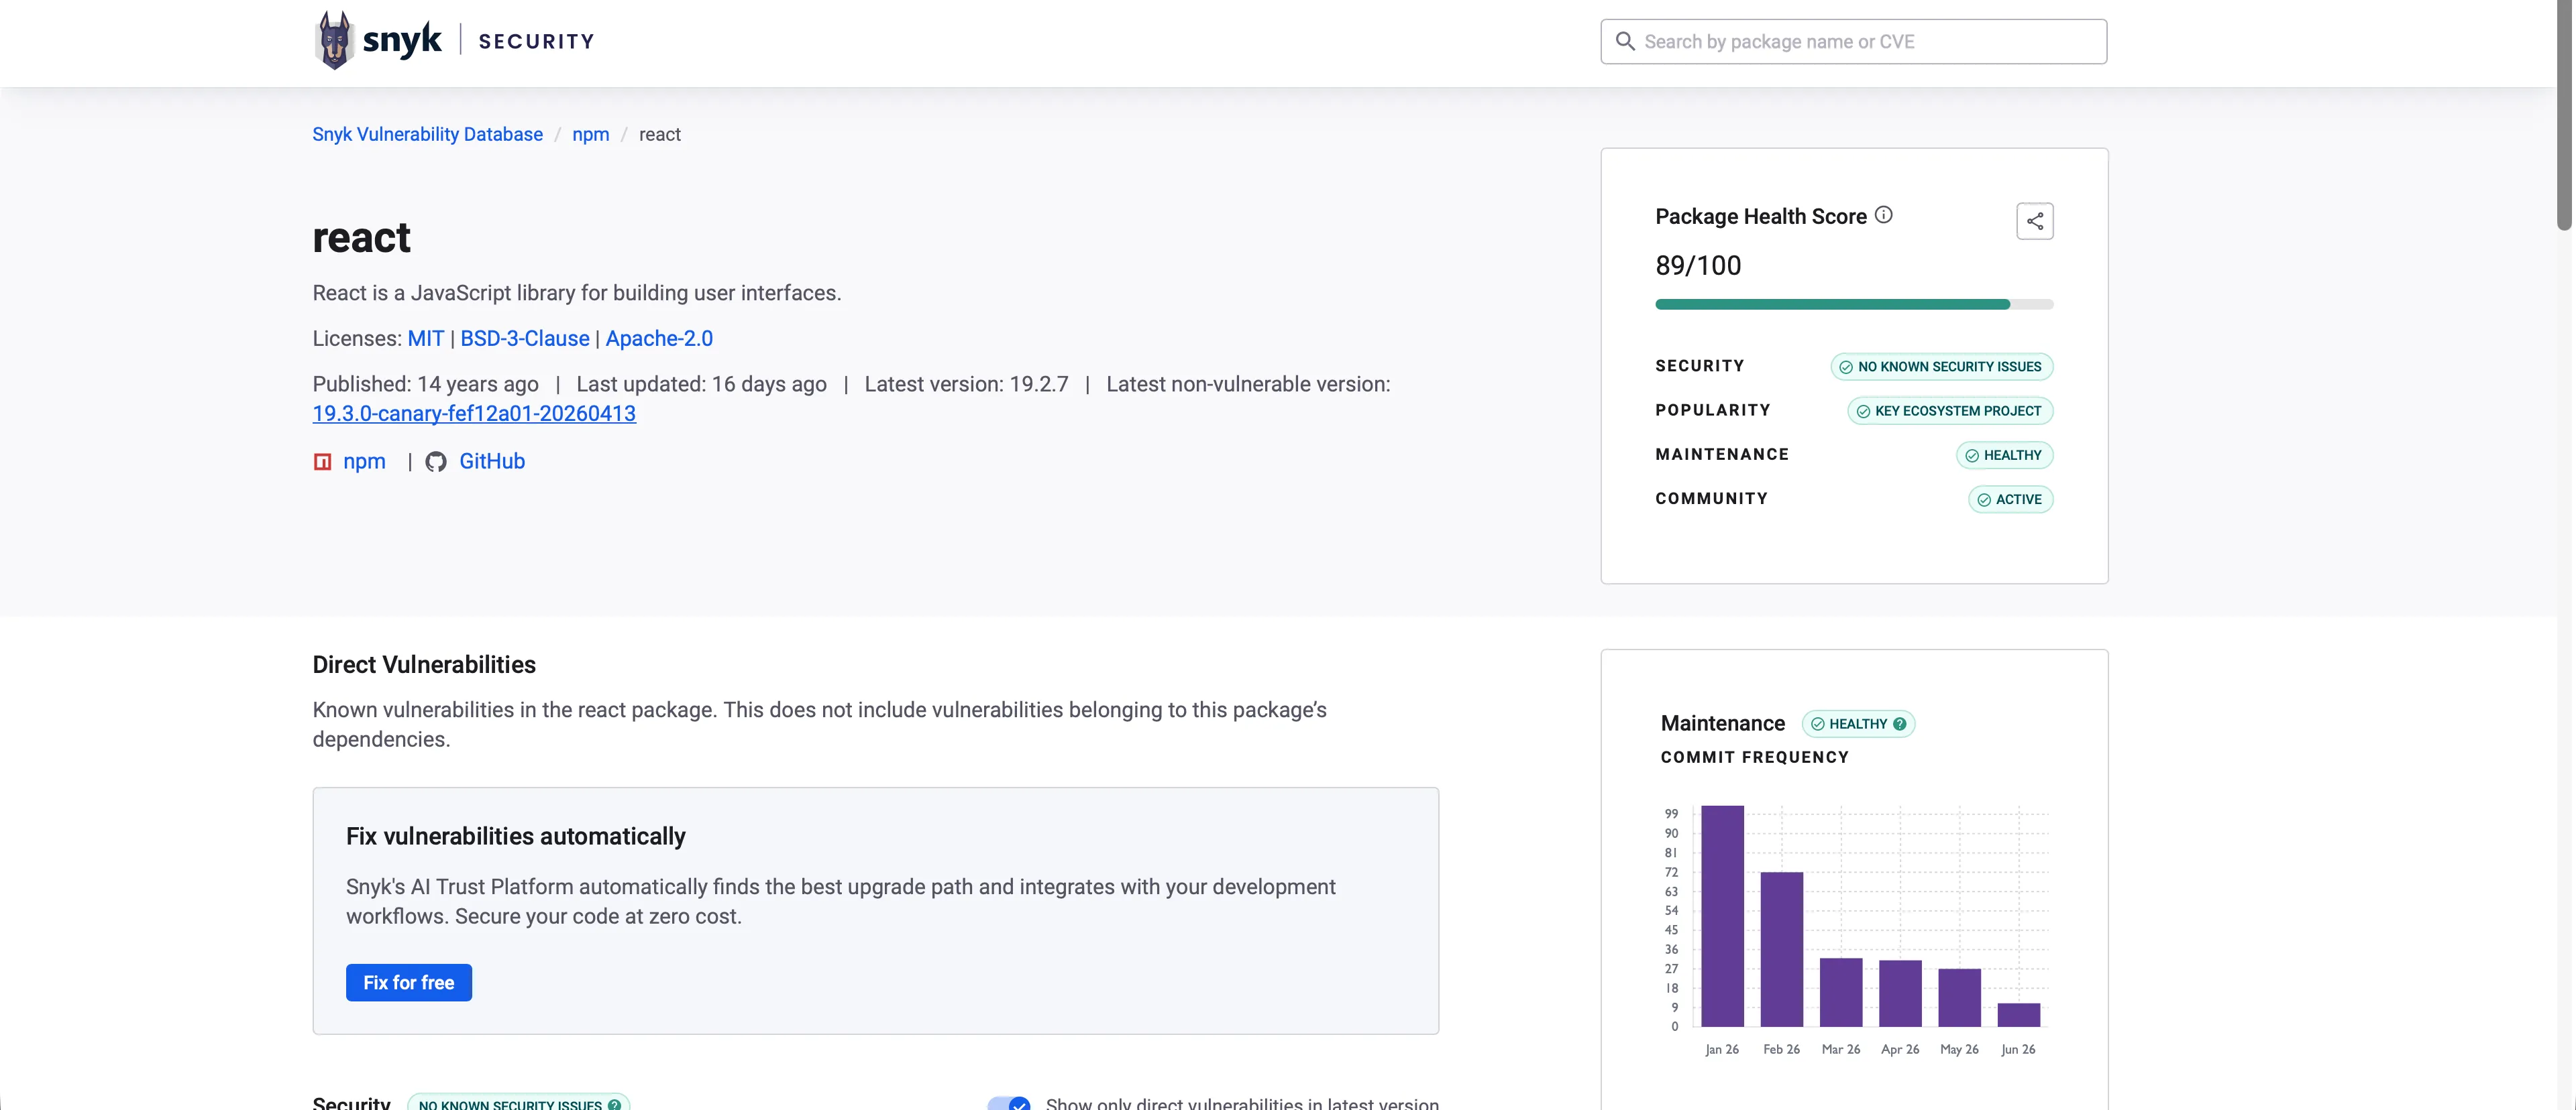Click the NO KNOWN SECURITY ISSUES badge

click(x=1941, y=367)
